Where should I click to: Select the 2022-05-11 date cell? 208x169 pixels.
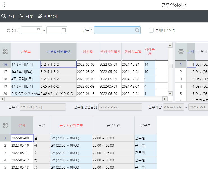tap(22, 153)
